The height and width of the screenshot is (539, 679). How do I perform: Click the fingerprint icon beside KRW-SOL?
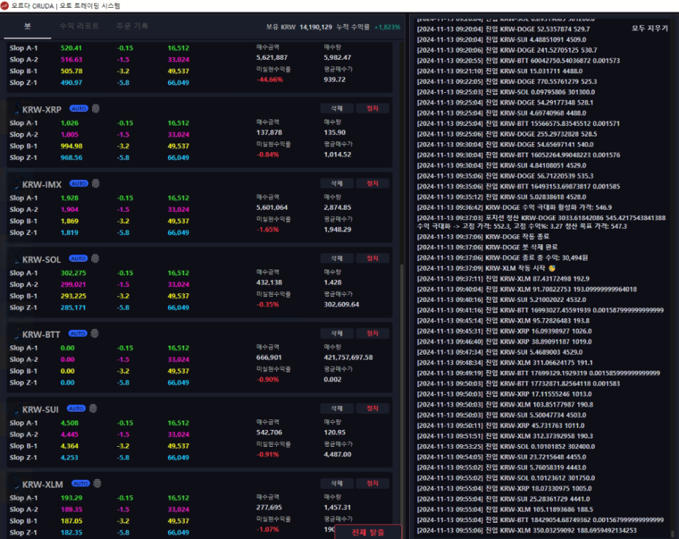click(96, 258)
